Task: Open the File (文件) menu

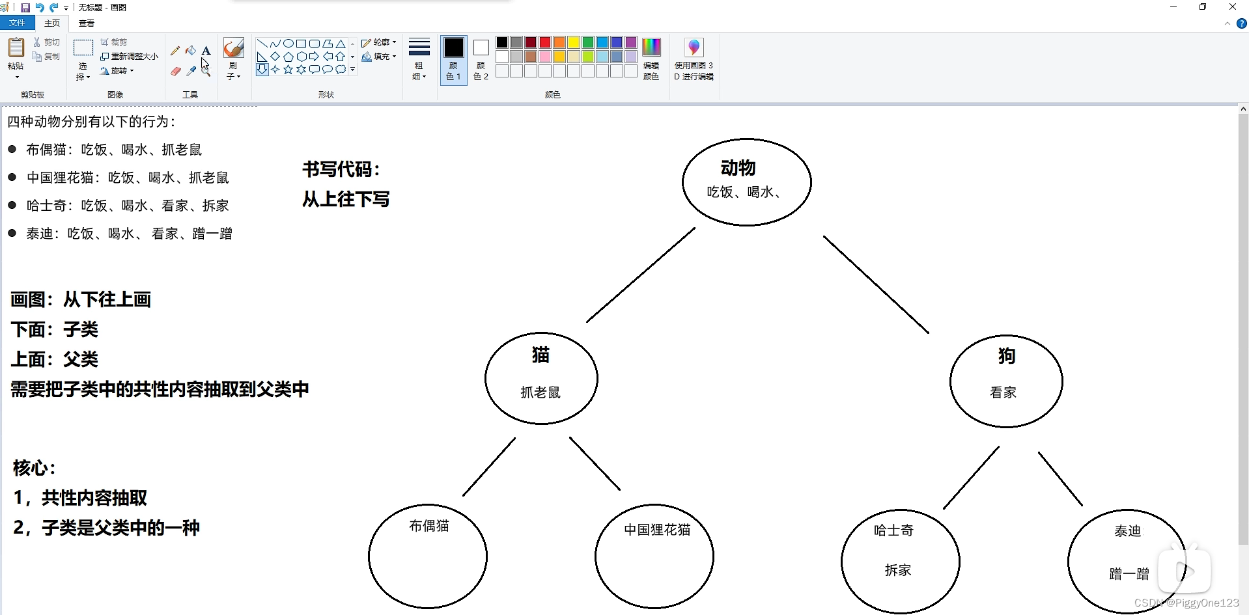Action: [18, 22]
